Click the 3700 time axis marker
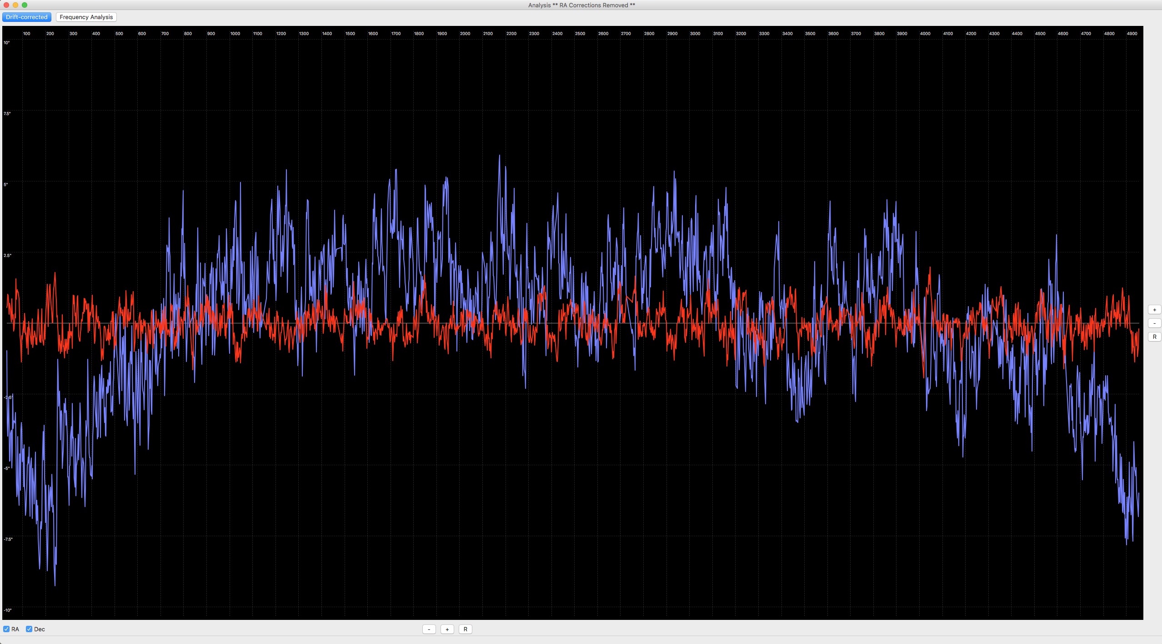The height and width of the screenshot is (644, 1162). 856,34
